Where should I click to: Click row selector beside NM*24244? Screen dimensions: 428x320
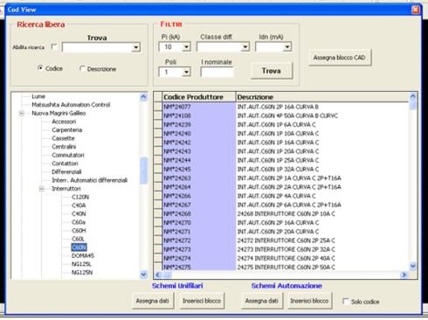pos(158,160)
